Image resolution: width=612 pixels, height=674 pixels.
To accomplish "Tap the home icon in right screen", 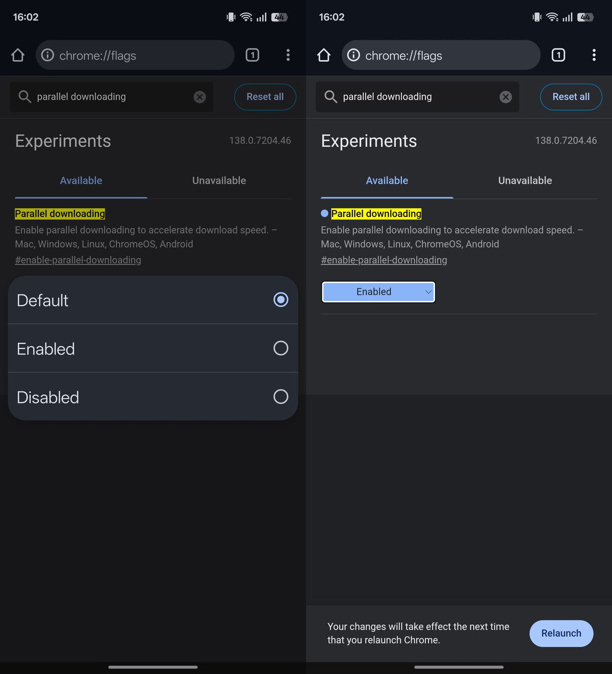I will (324, 55).
